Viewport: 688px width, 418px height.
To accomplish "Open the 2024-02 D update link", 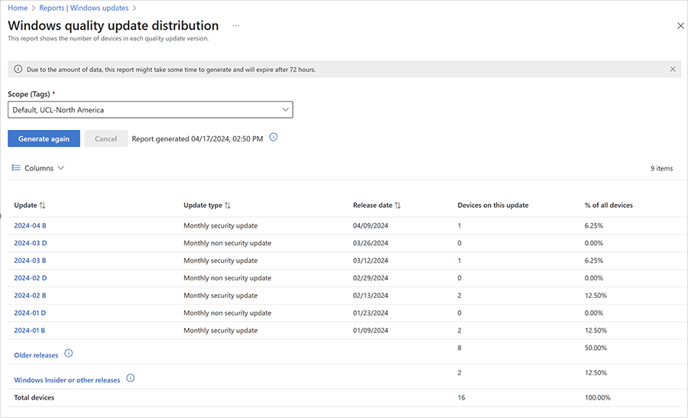I will tap(31, 278).
